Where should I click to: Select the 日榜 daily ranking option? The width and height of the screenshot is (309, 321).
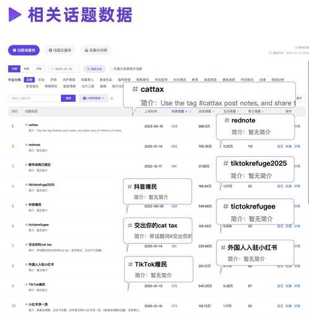tap(14, 69)
